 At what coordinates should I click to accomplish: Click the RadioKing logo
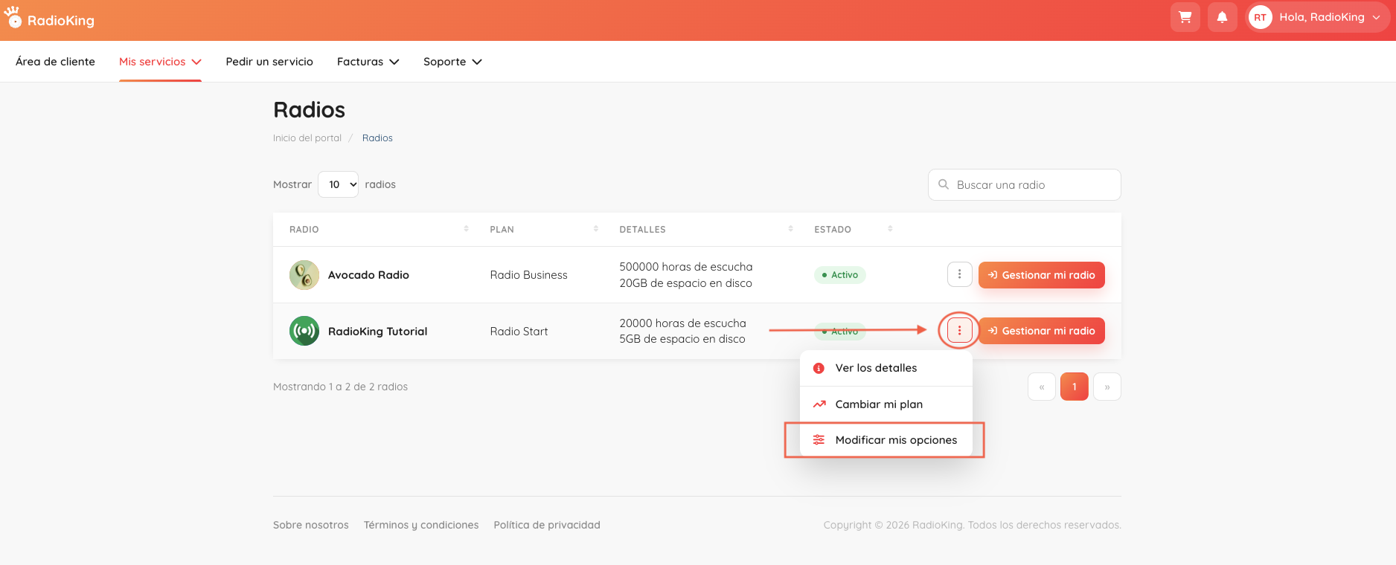49,18
